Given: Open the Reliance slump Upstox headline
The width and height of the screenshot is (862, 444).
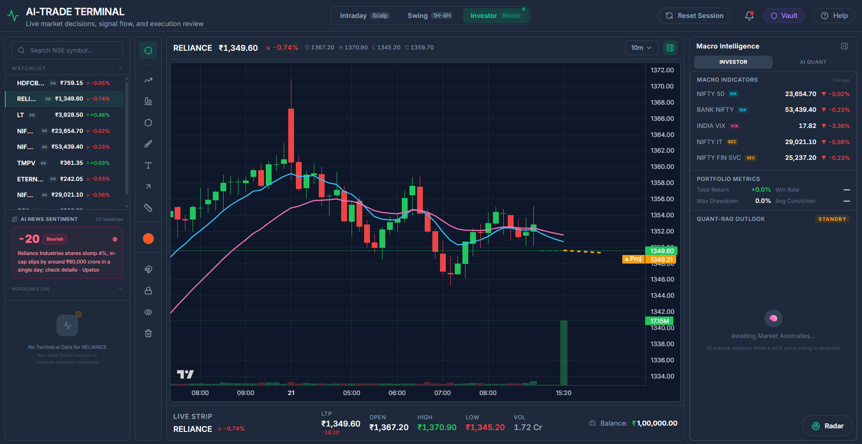Looking at the screenshot, I should coord(67,262).
